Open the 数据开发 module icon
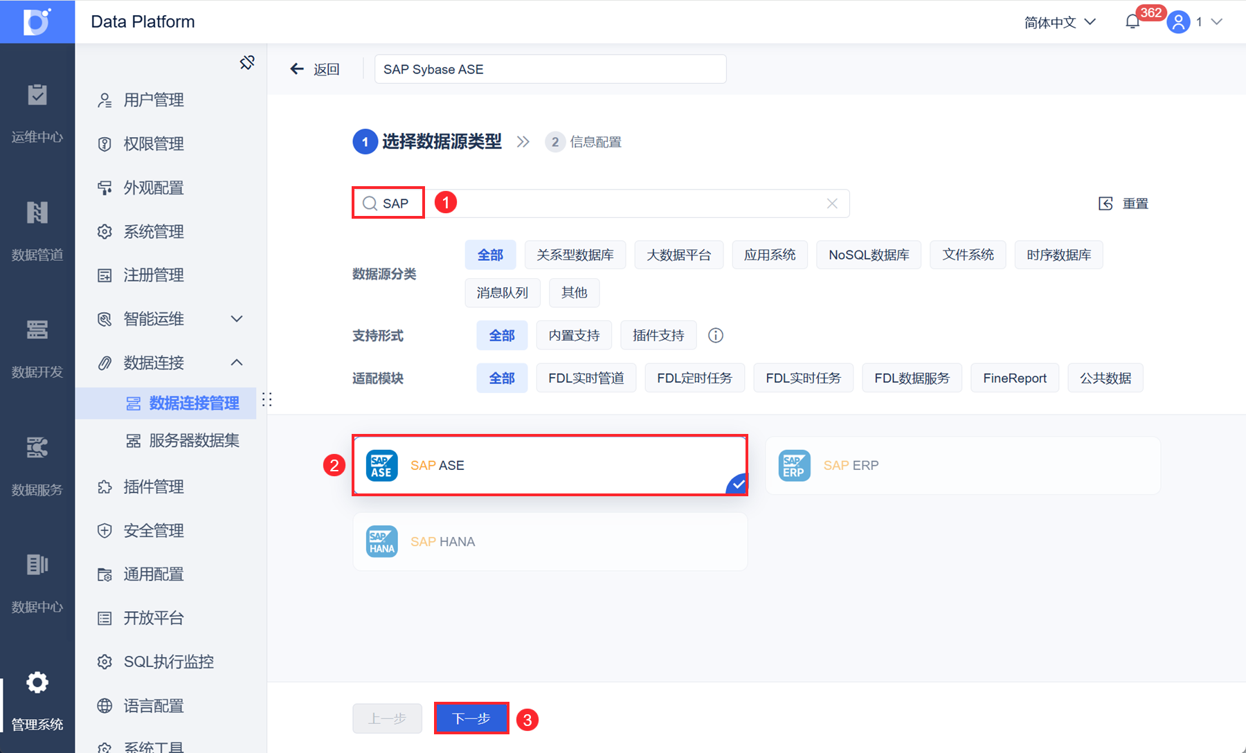The height and width of the screenshot is (753, 1246). pos(37,329)
